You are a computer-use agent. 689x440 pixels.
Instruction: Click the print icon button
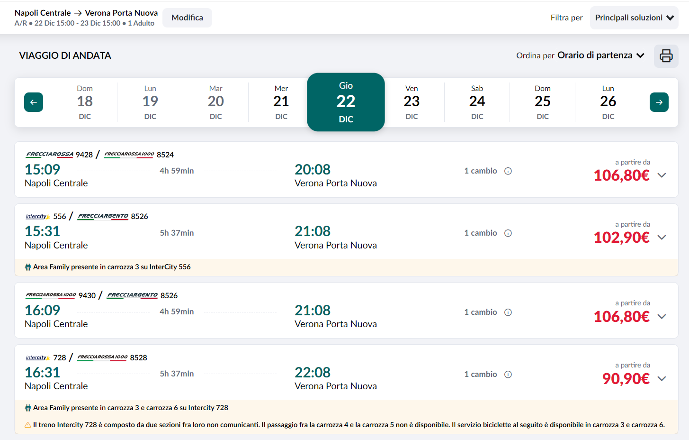pyautogui.click(x=666, y=56)
